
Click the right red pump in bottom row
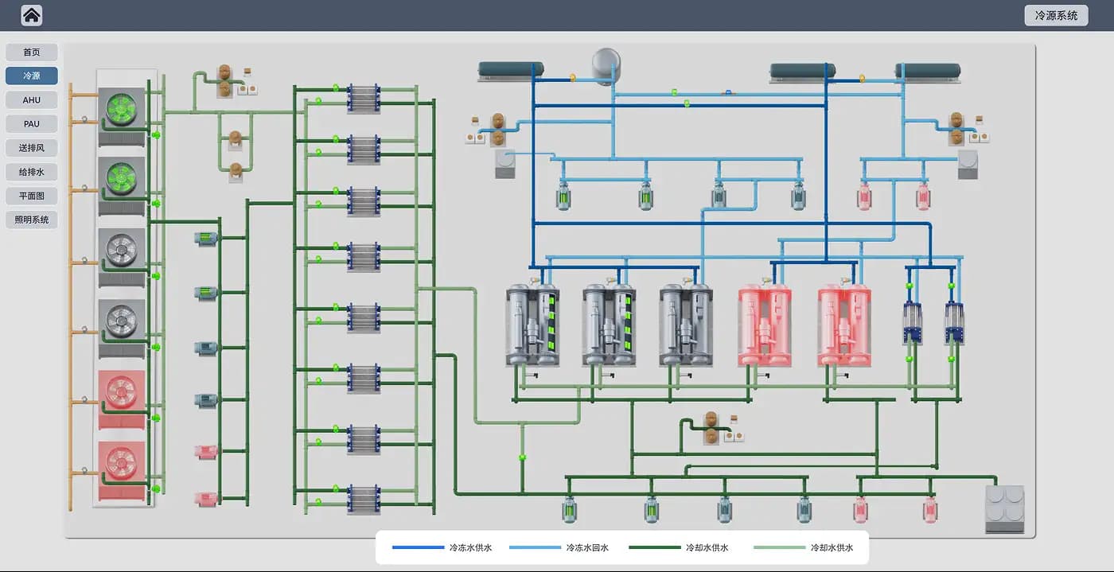929,509
